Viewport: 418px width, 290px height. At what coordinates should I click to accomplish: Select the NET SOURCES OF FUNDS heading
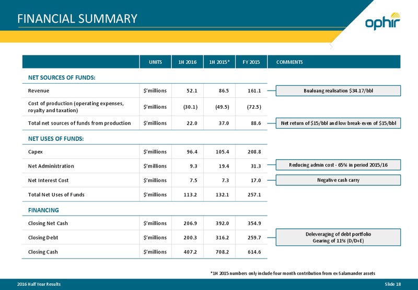coord(62,77)
